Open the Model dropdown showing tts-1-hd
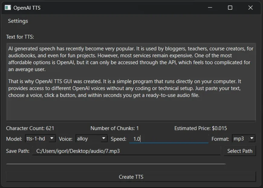The width and height of the screenshot is (263, 188). (x=40, y=139)
